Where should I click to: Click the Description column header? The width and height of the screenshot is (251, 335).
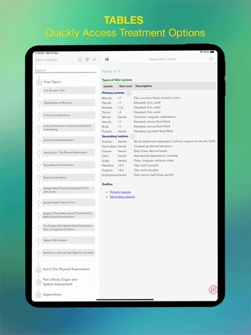click(144, 86)
